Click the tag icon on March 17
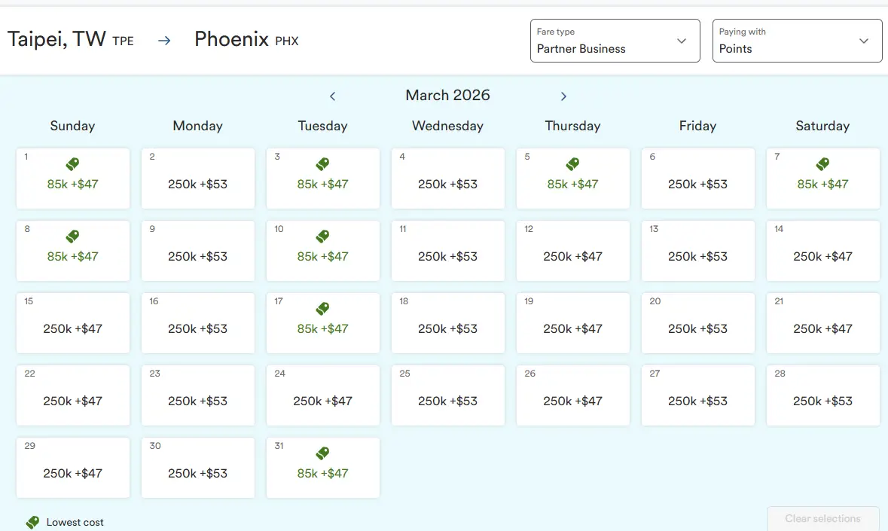 point(322,308)
